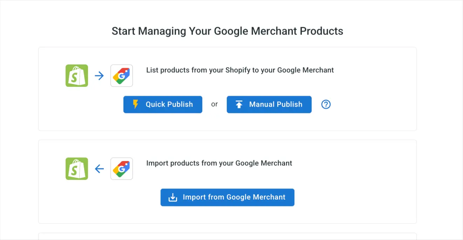This screenshot has height=240, width=463.
Task: Click the Shopify logo in the List products card
Action: point(77,76)
